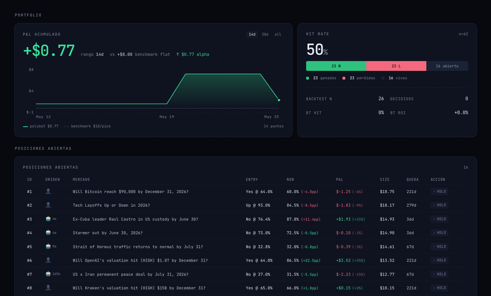Open market 'Will Kraken's valuation hit (HIGH) $15B'
This screenshot has height=296, width=491.
click(139, 288)
